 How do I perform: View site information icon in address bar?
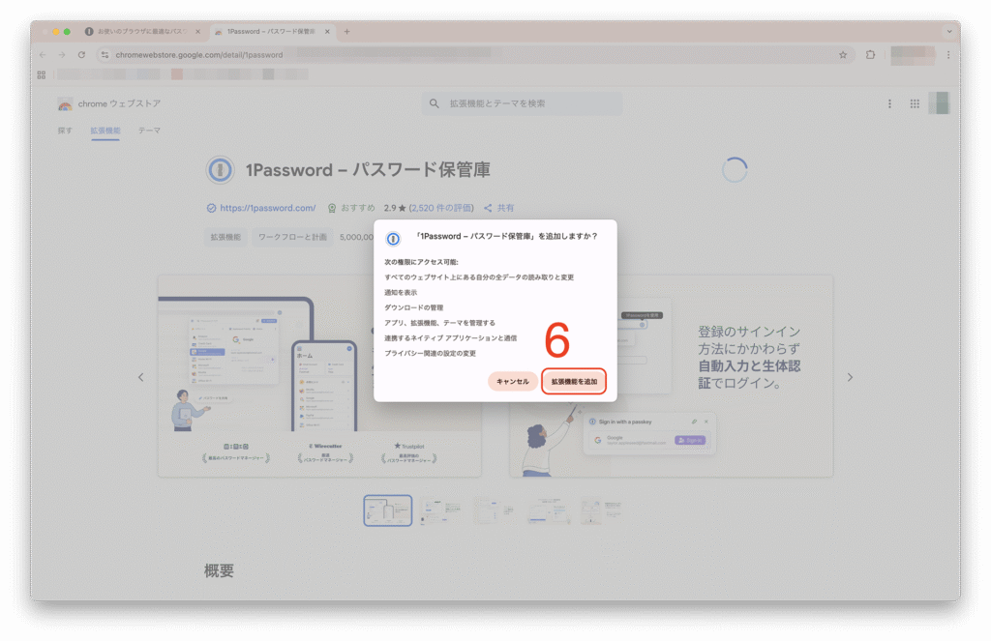pos(105,55)
